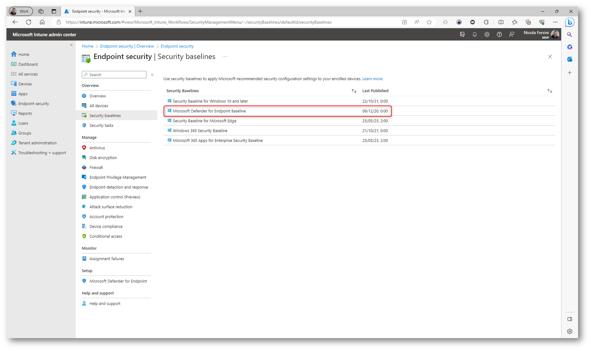Open Dashboard in the left navigation
The height and width of the screenshot is (351, 591).
(28, 64)
